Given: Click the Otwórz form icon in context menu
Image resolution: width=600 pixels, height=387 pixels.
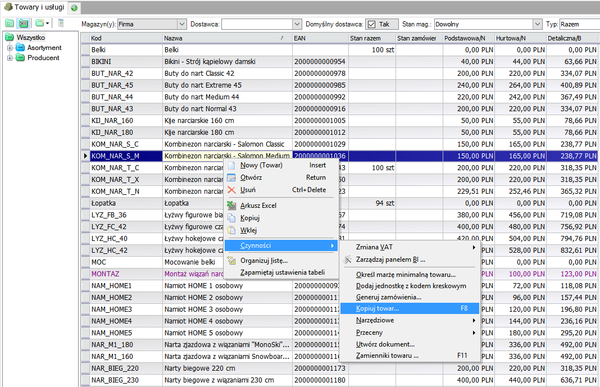Looking at the screenshot, I should pos(231,177).
